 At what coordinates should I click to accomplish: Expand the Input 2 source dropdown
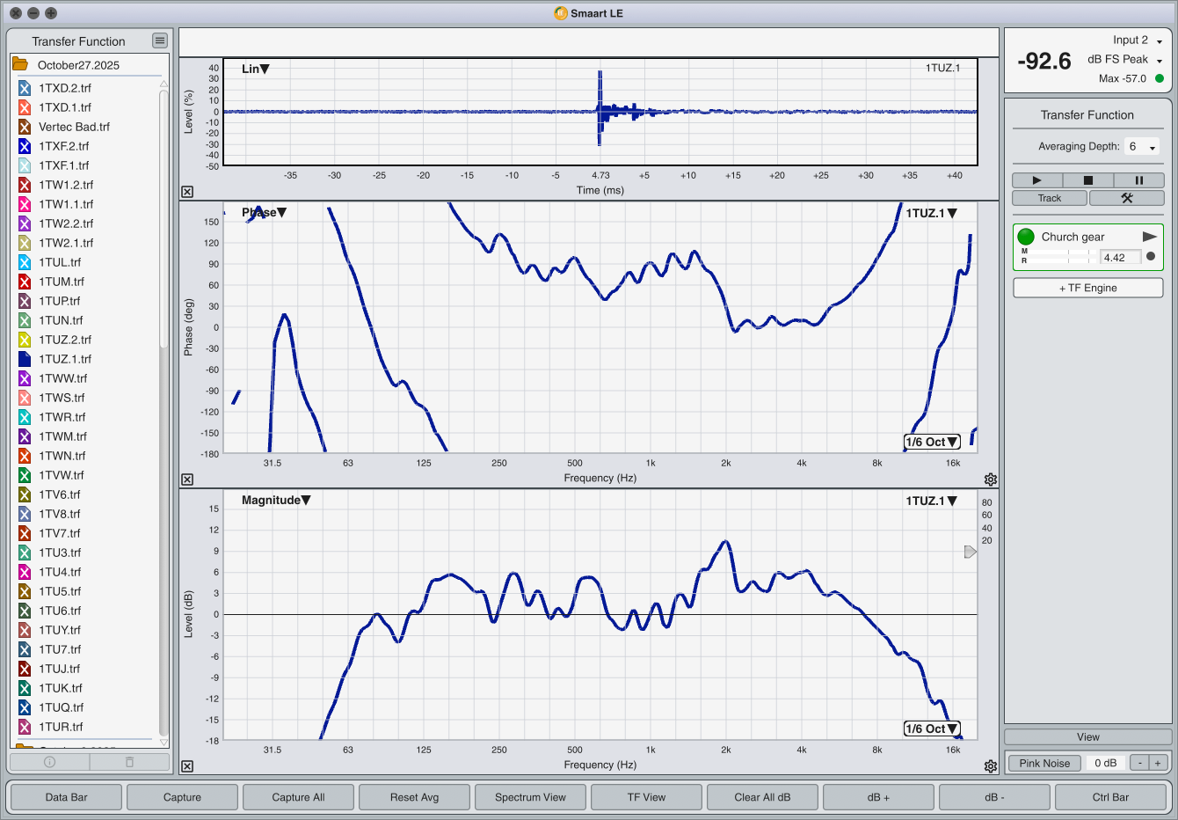pos(1159,41)
